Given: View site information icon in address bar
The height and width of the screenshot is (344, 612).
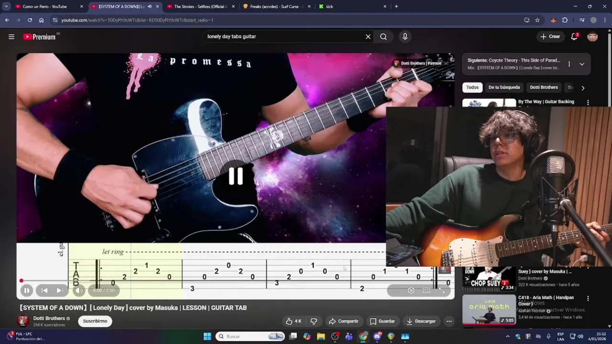Looking at the screenshot, I should pos(55,20).
